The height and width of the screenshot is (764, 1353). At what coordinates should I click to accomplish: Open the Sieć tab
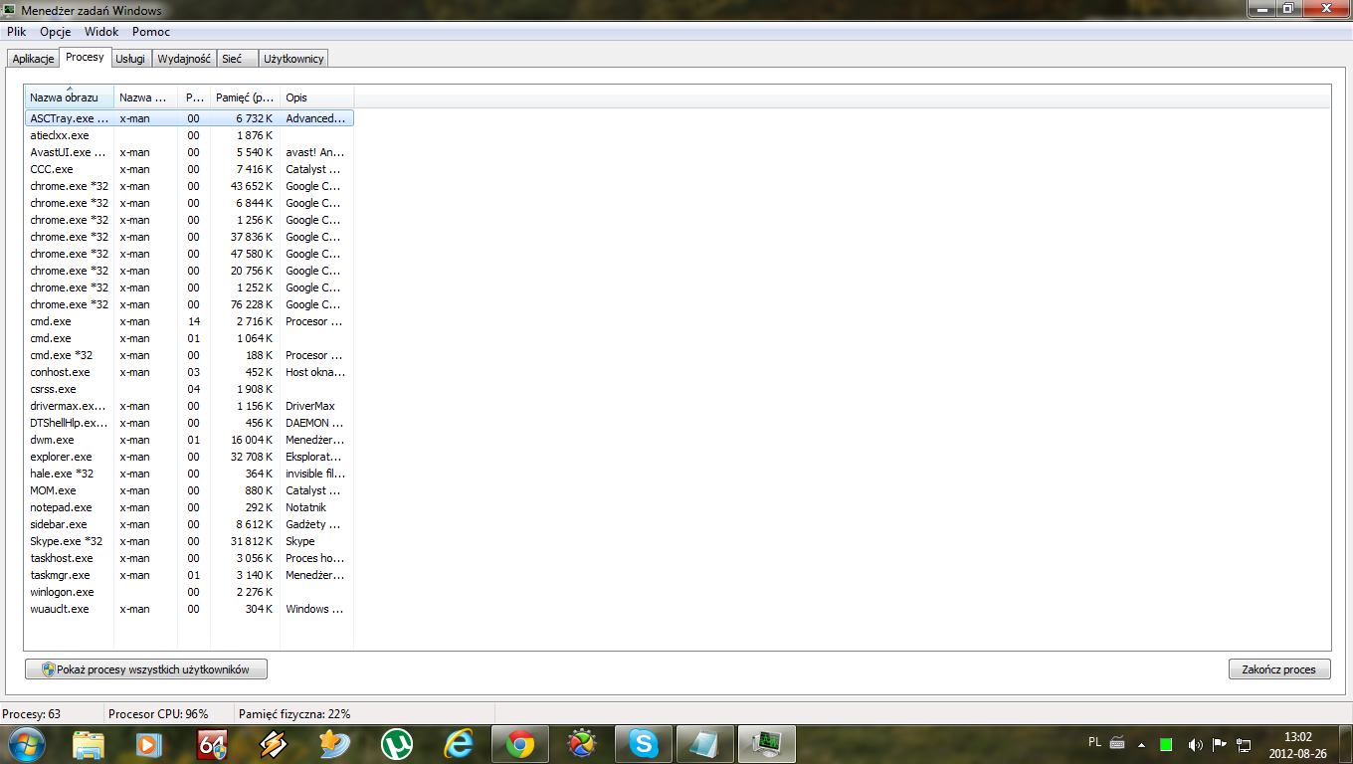pyautogui.click(x=237, y=59)
